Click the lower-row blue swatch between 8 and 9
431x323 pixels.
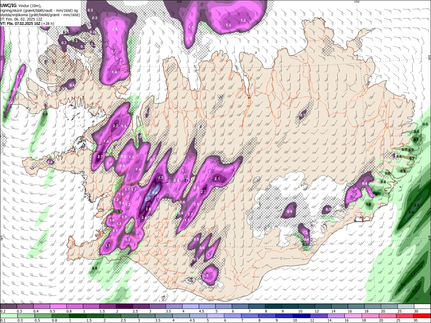pos(267,316)
